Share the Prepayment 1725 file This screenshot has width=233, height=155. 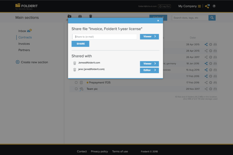(x=206, y=83)
